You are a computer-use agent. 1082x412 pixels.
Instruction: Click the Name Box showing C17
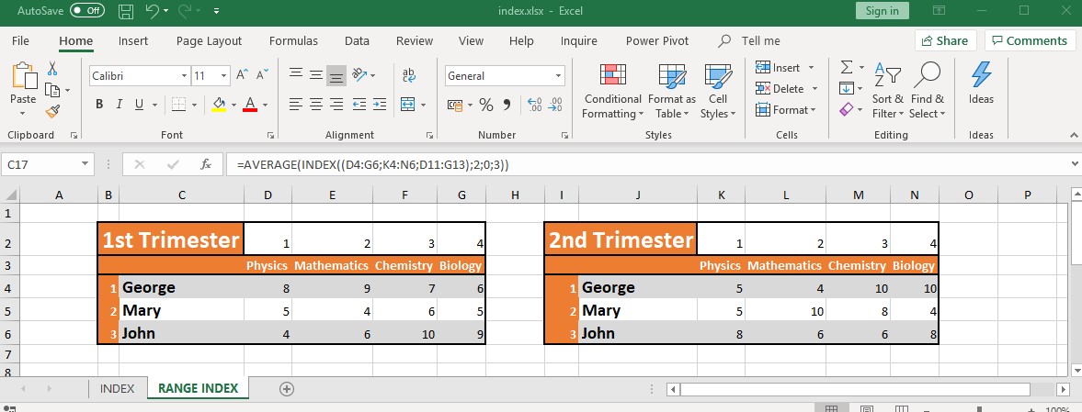[x=41, y=165]
